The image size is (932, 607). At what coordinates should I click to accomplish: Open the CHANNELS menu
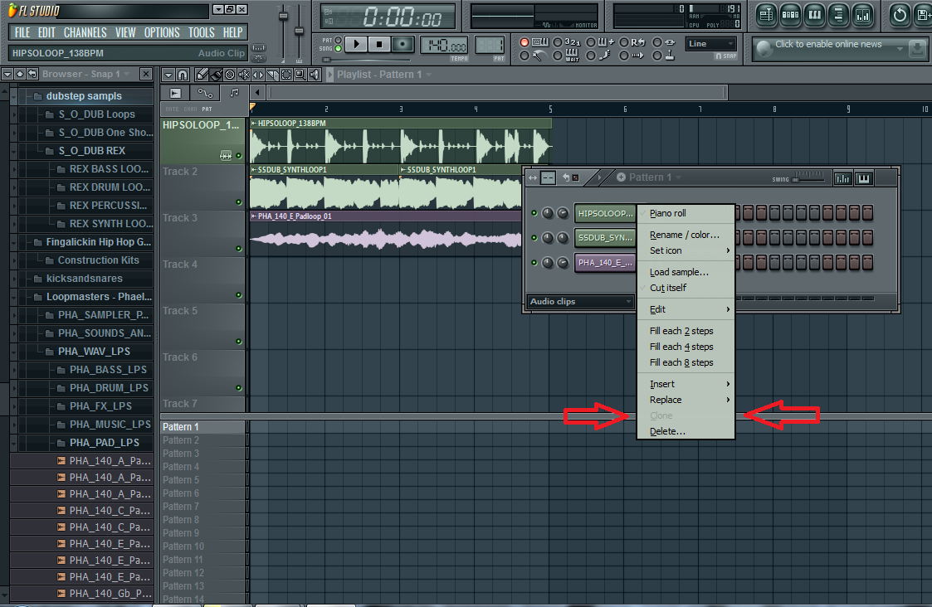pyautogui.click(x=85, y=32)
